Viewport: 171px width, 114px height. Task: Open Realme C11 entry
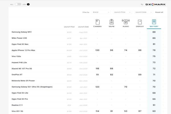click(17, 105)
